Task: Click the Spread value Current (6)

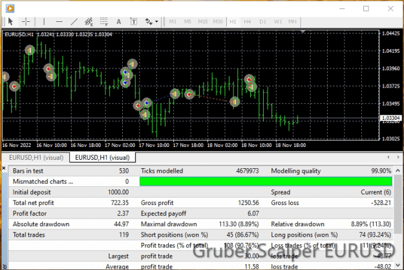Action: (376, 192)
